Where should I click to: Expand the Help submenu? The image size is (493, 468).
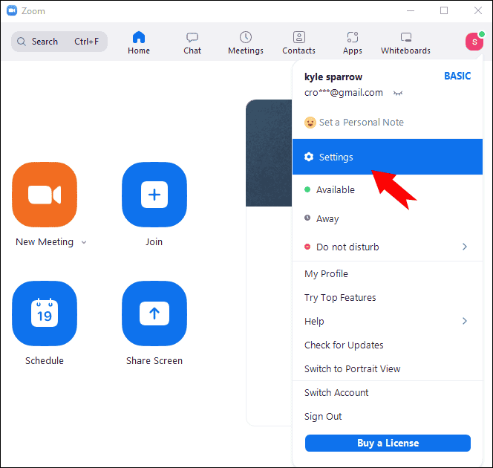coord(465,321)
